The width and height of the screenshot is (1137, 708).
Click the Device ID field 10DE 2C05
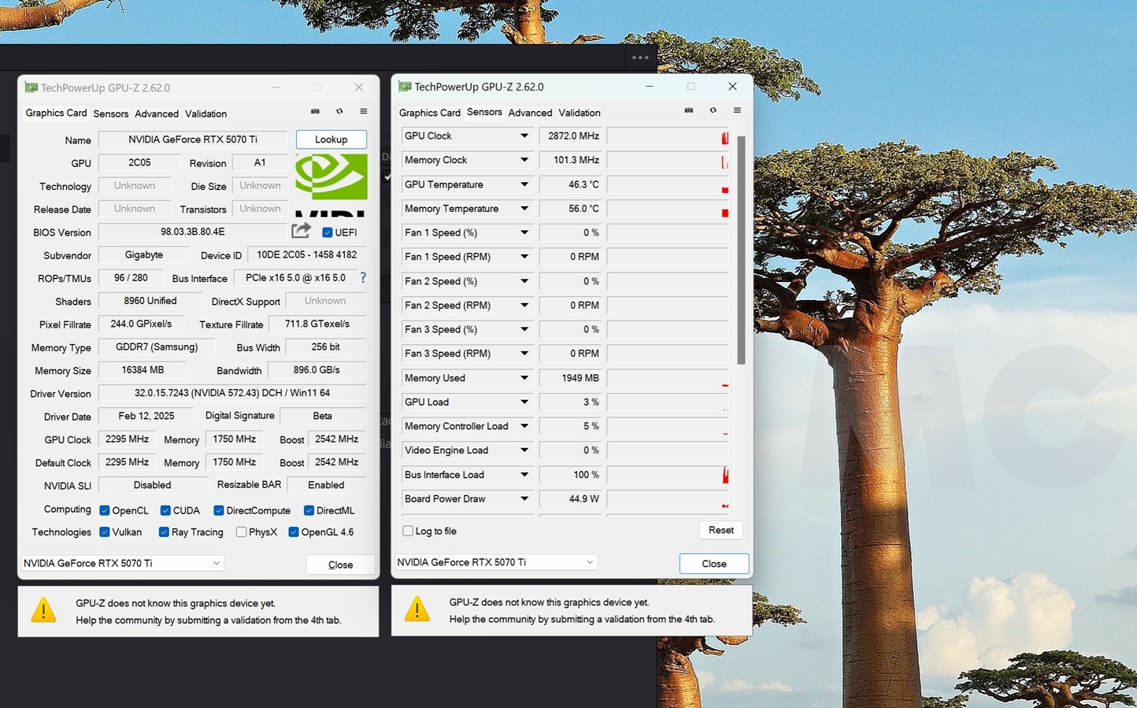coord(307,254)
